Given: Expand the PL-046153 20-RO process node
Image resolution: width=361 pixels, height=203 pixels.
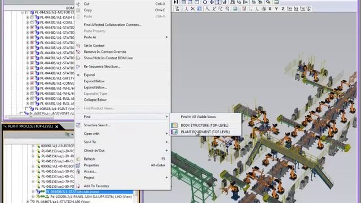Looking at the screenshot, I should coord(33,151).
